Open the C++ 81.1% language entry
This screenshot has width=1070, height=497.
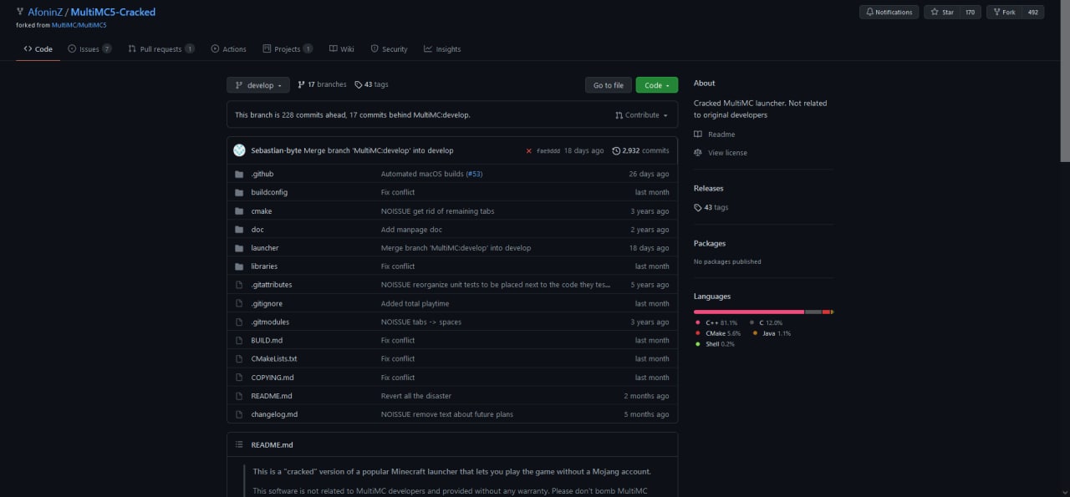(716, 322)
